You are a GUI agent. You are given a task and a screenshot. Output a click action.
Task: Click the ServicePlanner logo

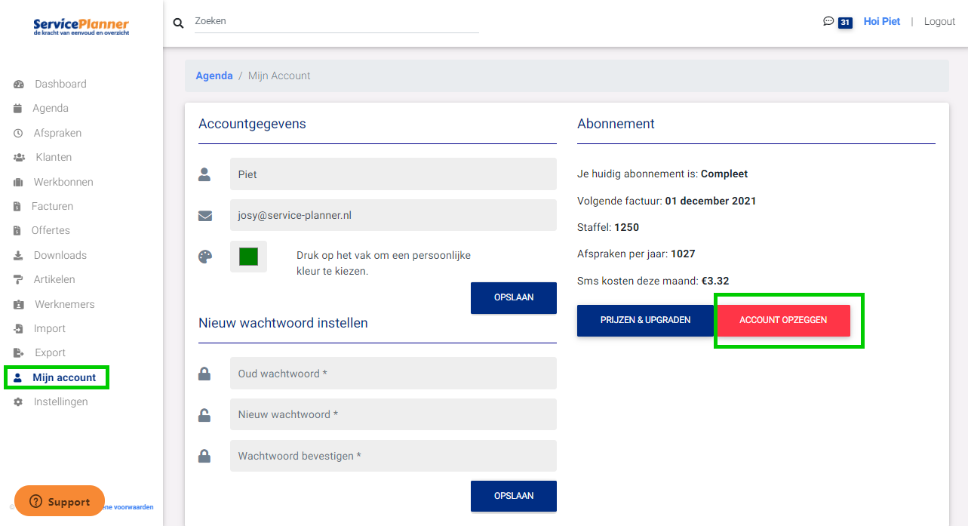[81, 27]
